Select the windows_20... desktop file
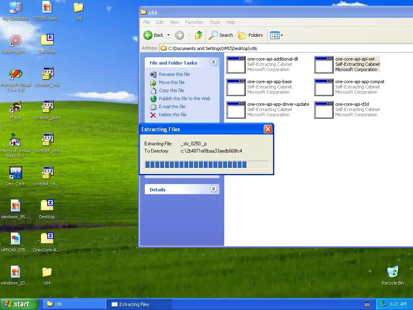413x310 pixels. [15, 275]
